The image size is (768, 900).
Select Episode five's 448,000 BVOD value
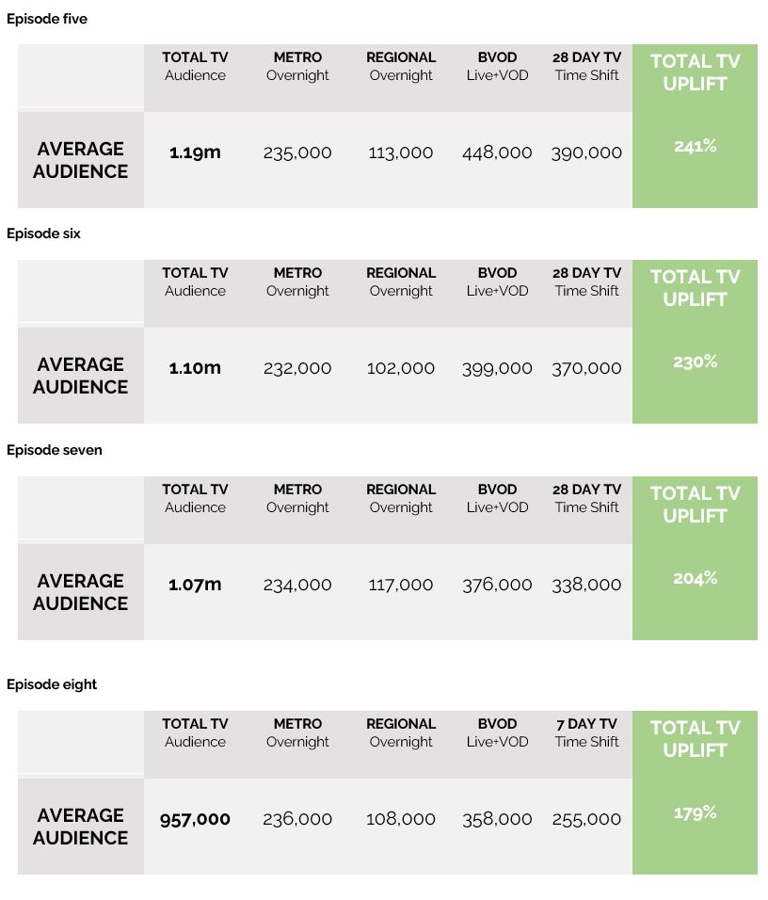click(497, 153)
